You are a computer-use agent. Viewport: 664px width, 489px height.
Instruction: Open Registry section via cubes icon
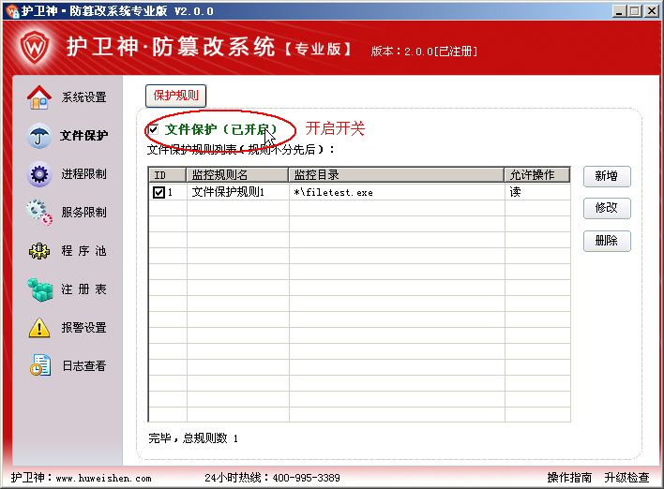pyautogui.click(x=38, y=289)
